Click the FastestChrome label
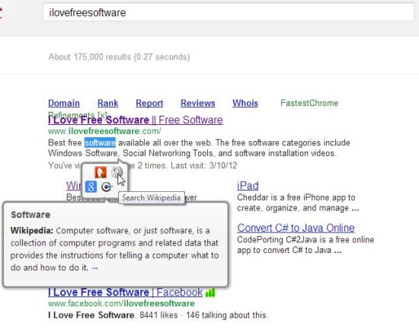This screenshot has height=333, width=419. (x=309, y=103)
